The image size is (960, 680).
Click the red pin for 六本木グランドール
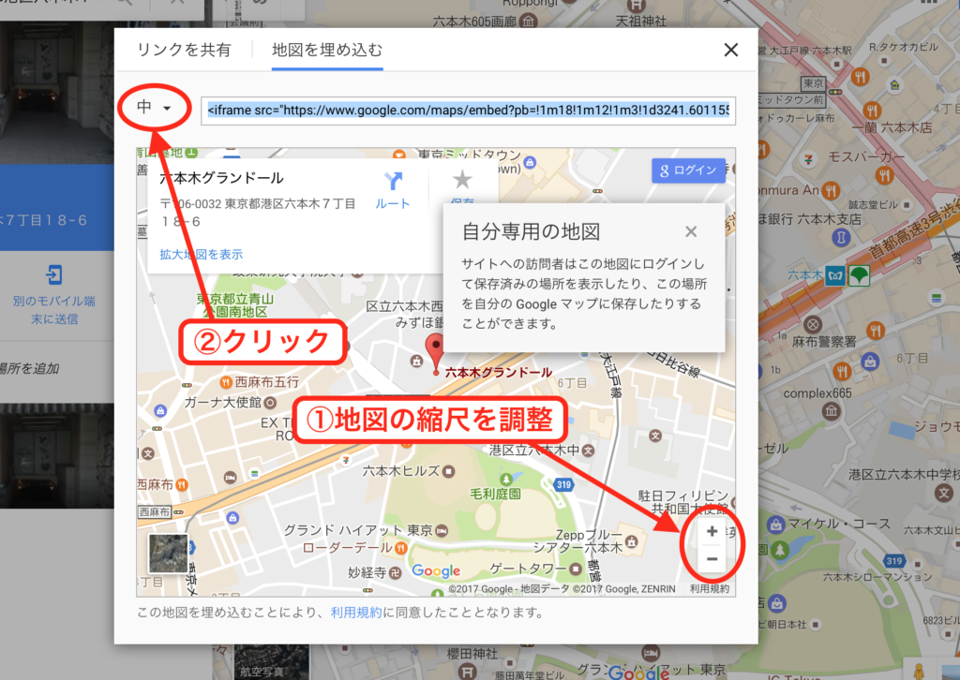click(435, 349)
